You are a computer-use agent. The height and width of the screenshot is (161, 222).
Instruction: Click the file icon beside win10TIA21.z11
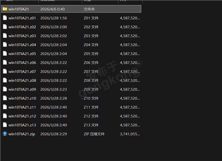5,107
